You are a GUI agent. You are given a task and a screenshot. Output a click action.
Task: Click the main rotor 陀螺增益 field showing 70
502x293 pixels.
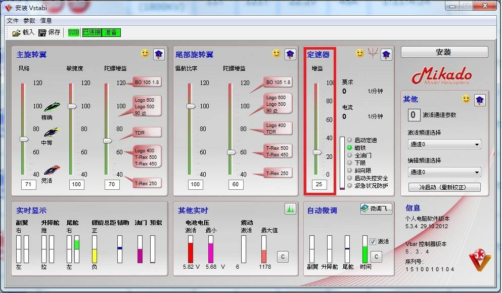112,184
